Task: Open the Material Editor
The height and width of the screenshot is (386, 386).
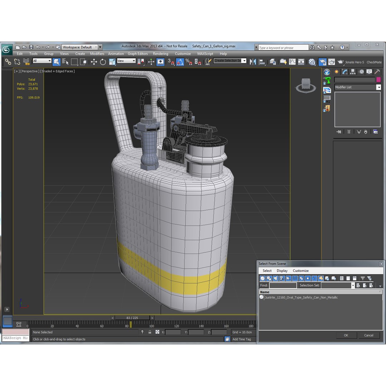Action: tap(312, 62)
